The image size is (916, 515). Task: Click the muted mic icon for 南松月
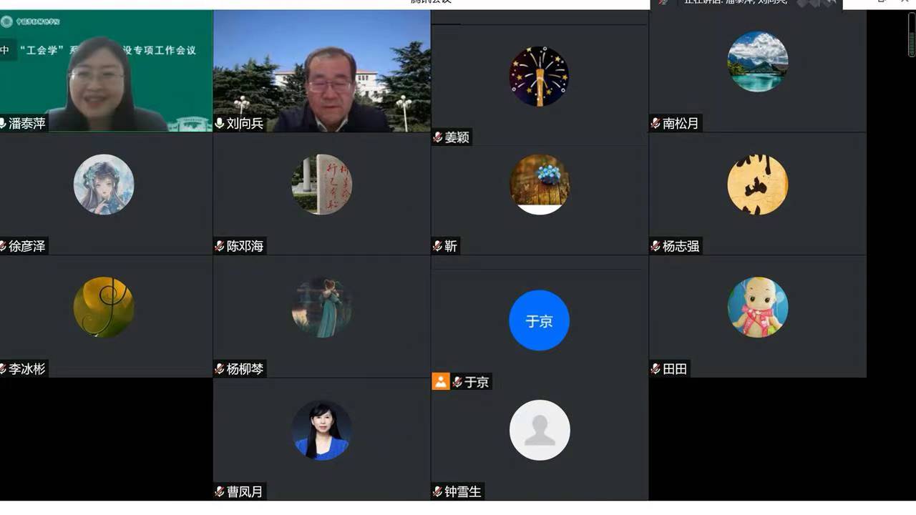pos(656,124)
